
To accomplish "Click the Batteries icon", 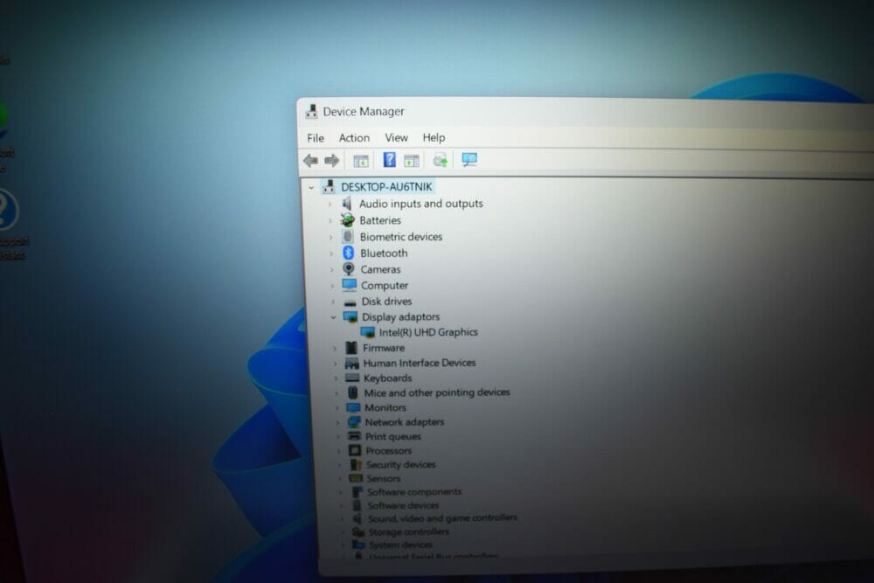I will point(348,220).
